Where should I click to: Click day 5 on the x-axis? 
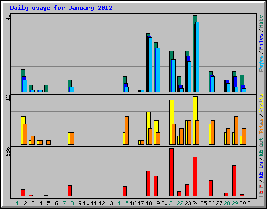(x=48, y=203)
